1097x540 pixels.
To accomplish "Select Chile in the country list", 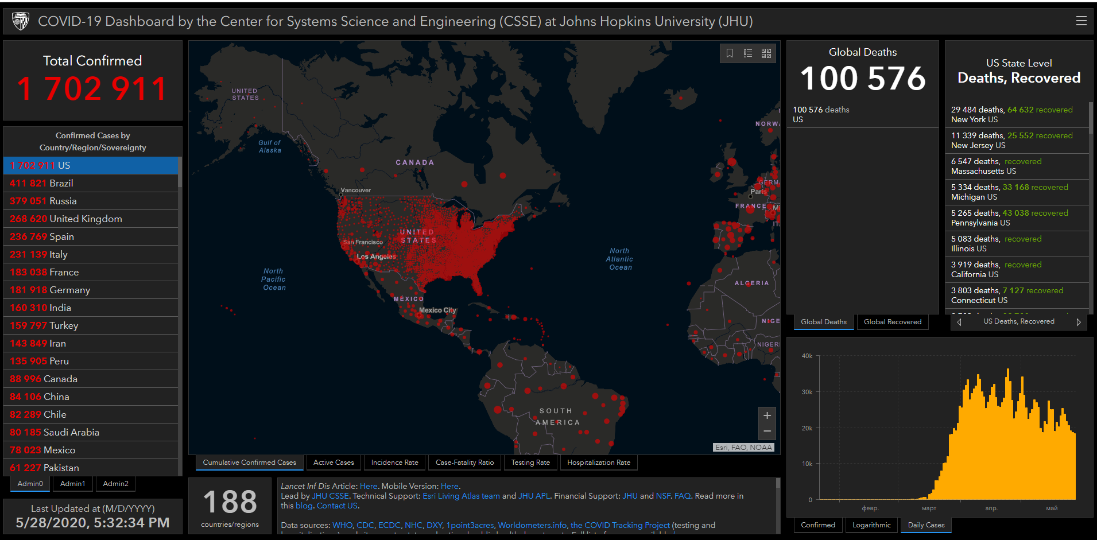I will tap(91, 414).
